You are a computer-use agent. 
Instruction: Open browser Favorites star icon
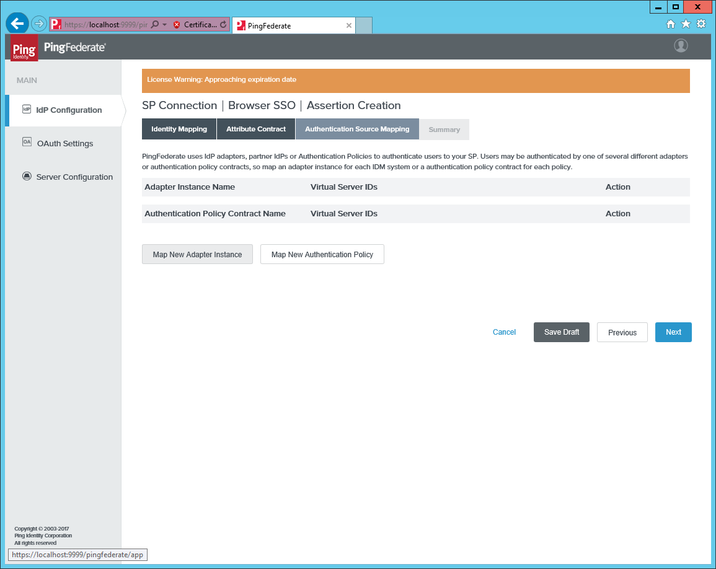pos(686,24)
